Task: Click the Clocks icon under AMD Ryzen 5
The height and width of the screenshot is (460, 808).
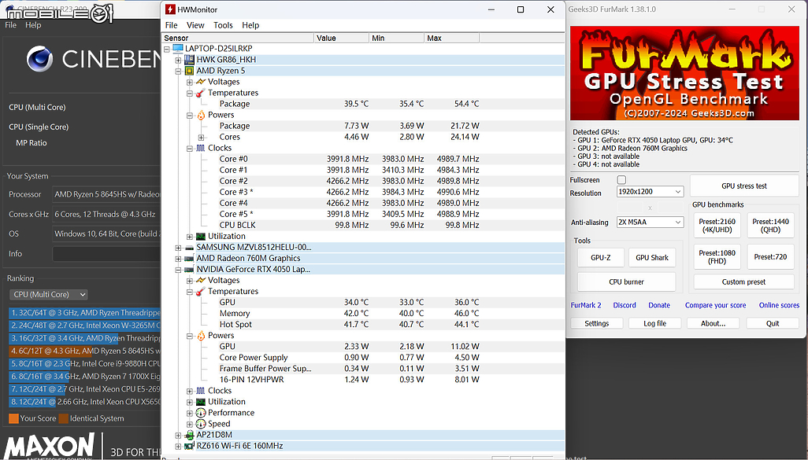Action: 201,148
